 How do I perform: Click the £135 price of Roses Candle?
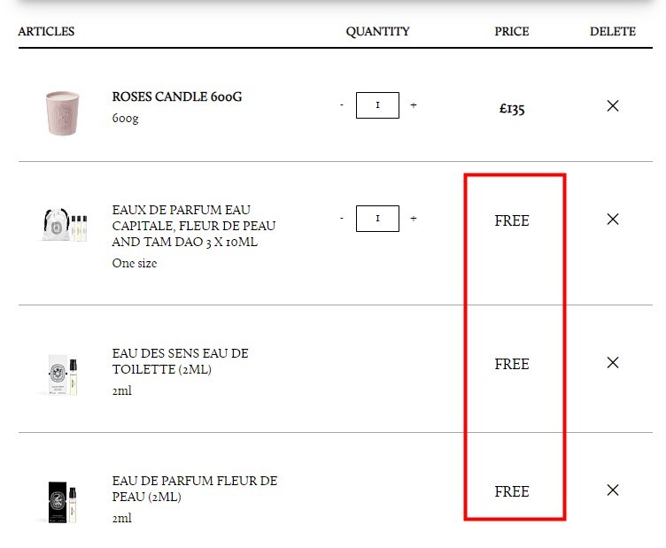point(512,109)
